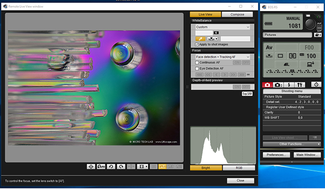
Task: Select the x10 magnification view
Action: [x=179, y=166]
